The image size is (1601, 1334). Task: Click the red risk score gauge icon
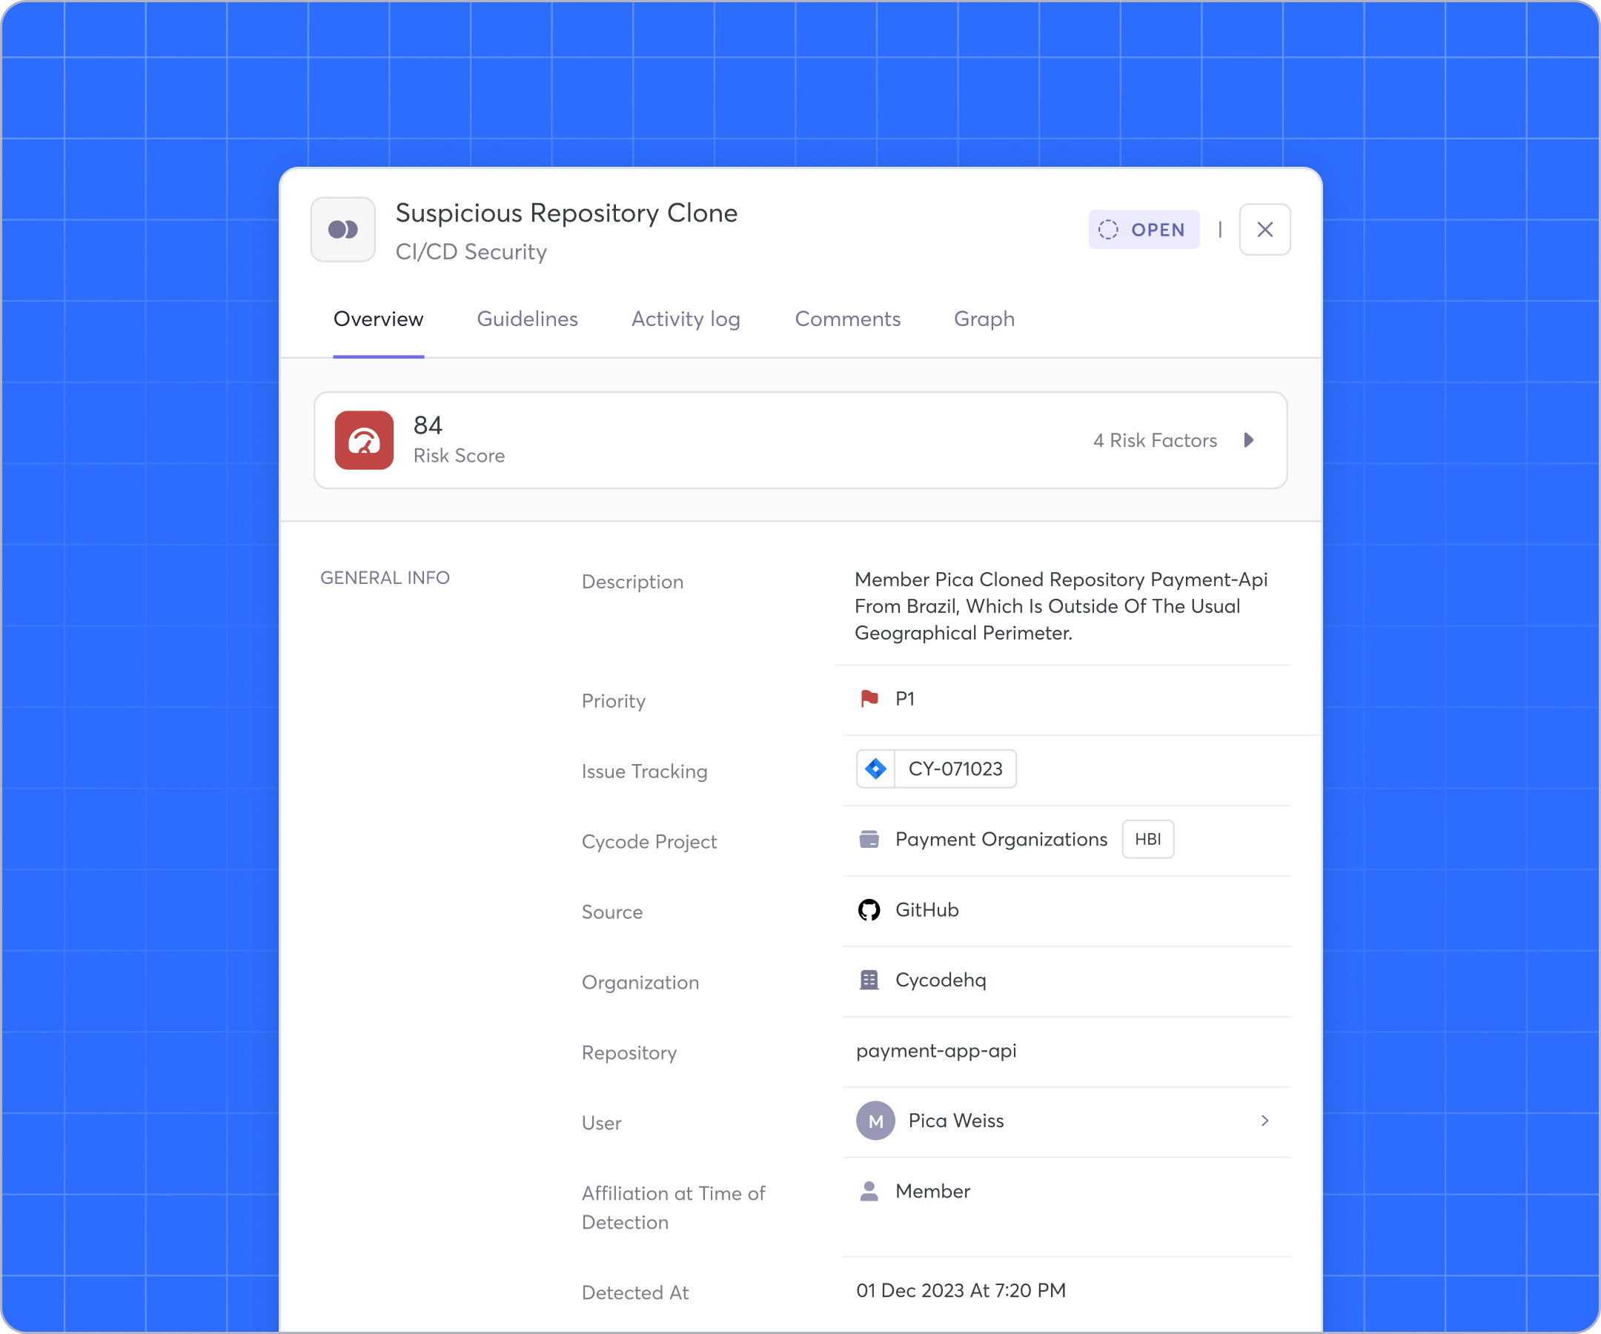364,439
